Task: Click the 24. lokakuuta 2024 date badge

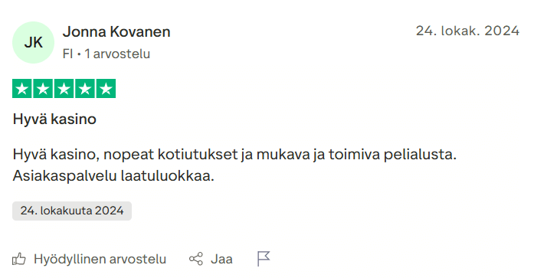Action: click(72, 211)
